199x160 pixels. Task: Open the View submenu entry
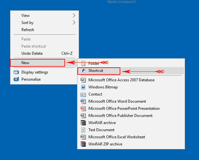click(45, 16)
